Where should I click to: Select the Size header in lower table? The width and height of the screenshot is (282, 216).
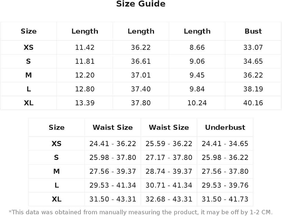click(56, 127)
